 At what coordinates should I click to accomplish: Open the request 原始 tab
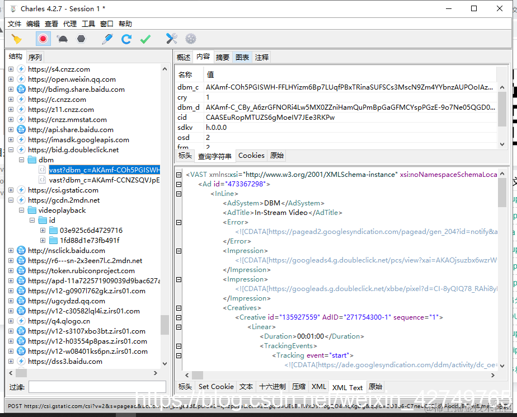(x=276, y=156)
